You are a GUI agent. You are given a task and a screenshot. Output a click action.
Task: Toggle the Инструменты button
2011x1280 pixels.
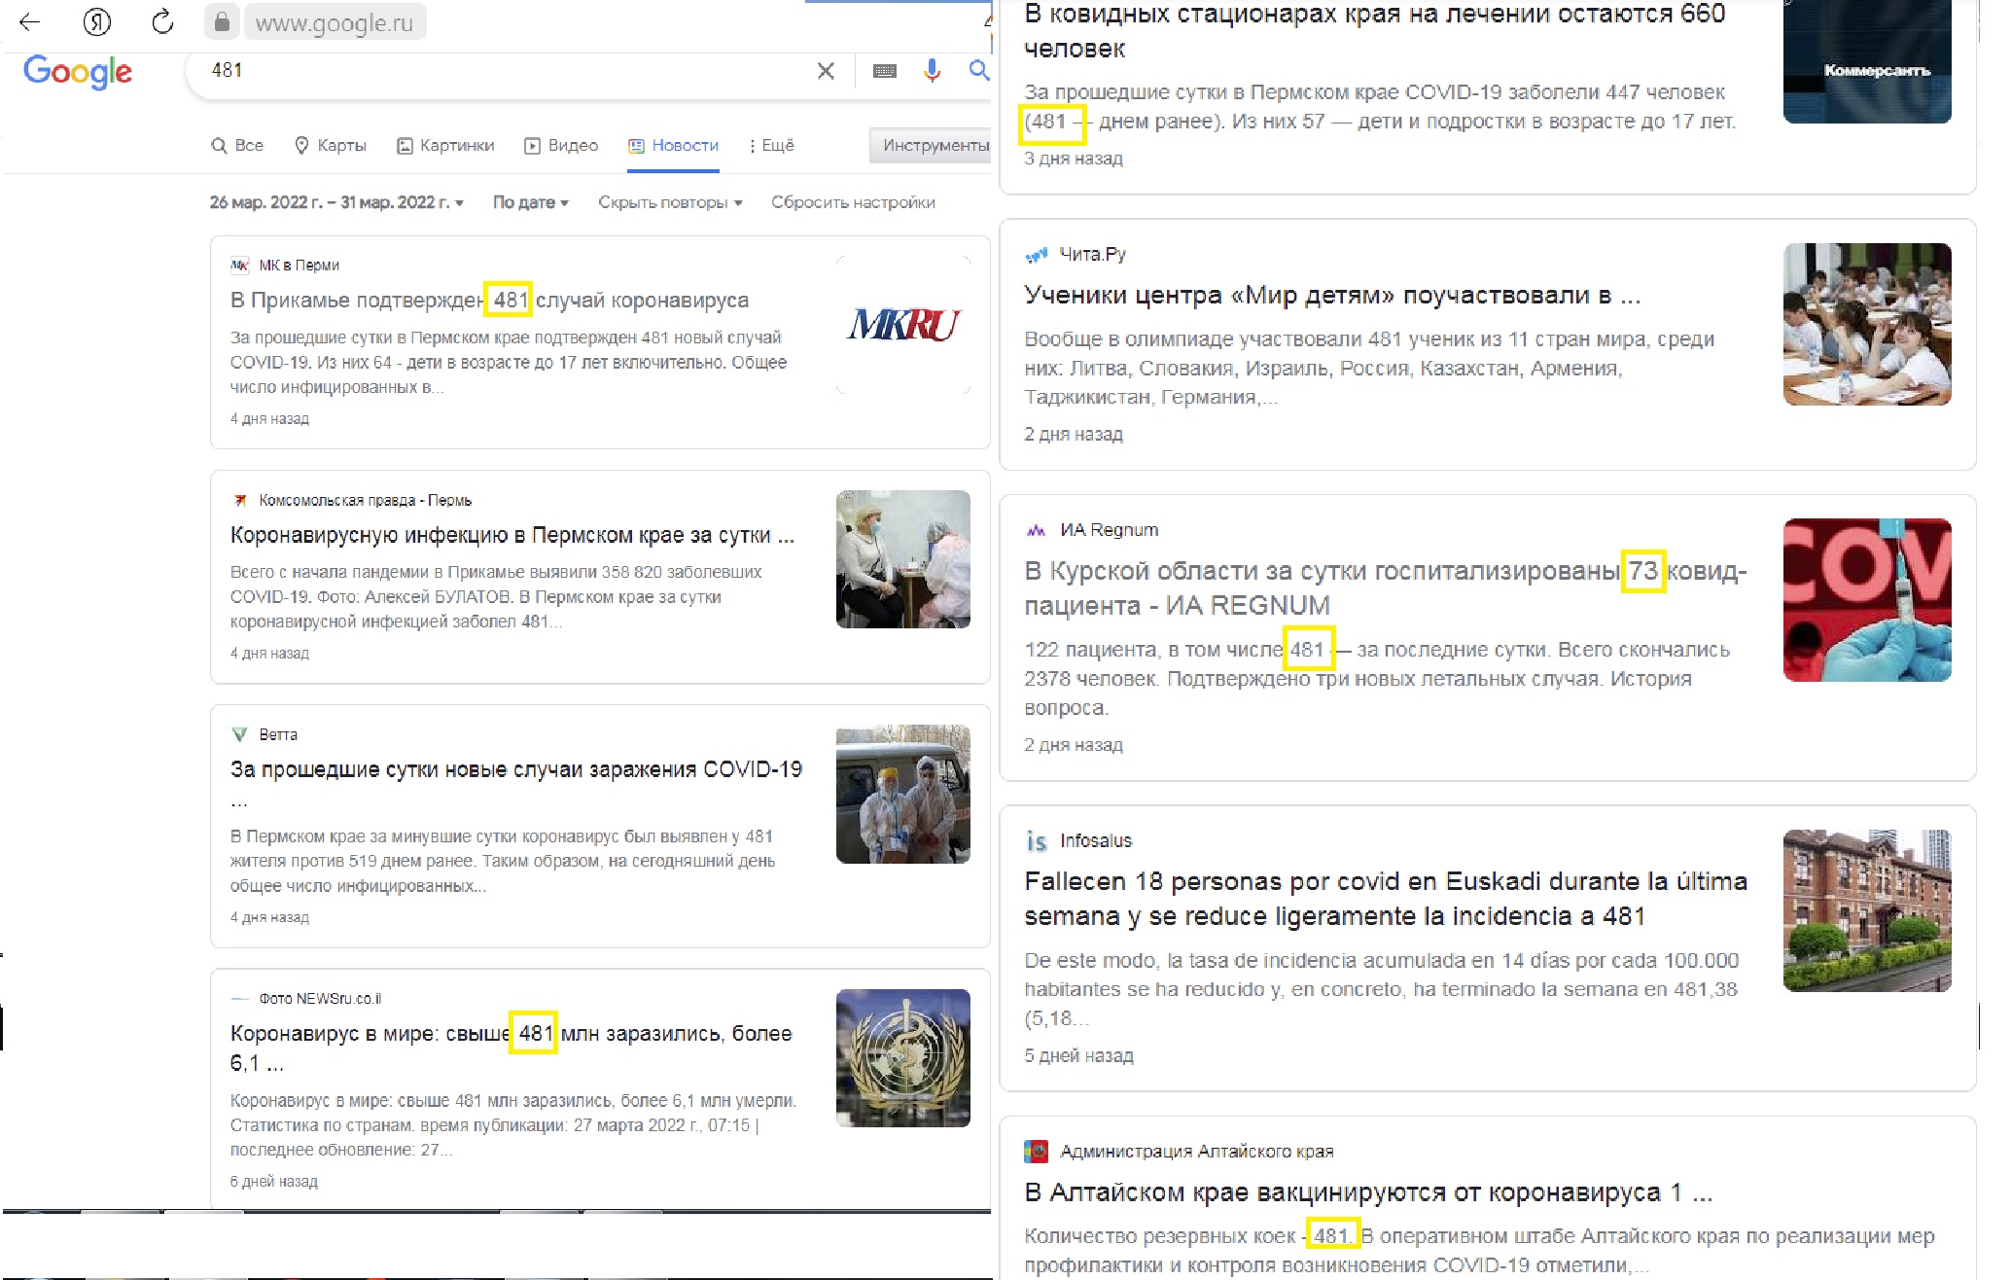932,145
